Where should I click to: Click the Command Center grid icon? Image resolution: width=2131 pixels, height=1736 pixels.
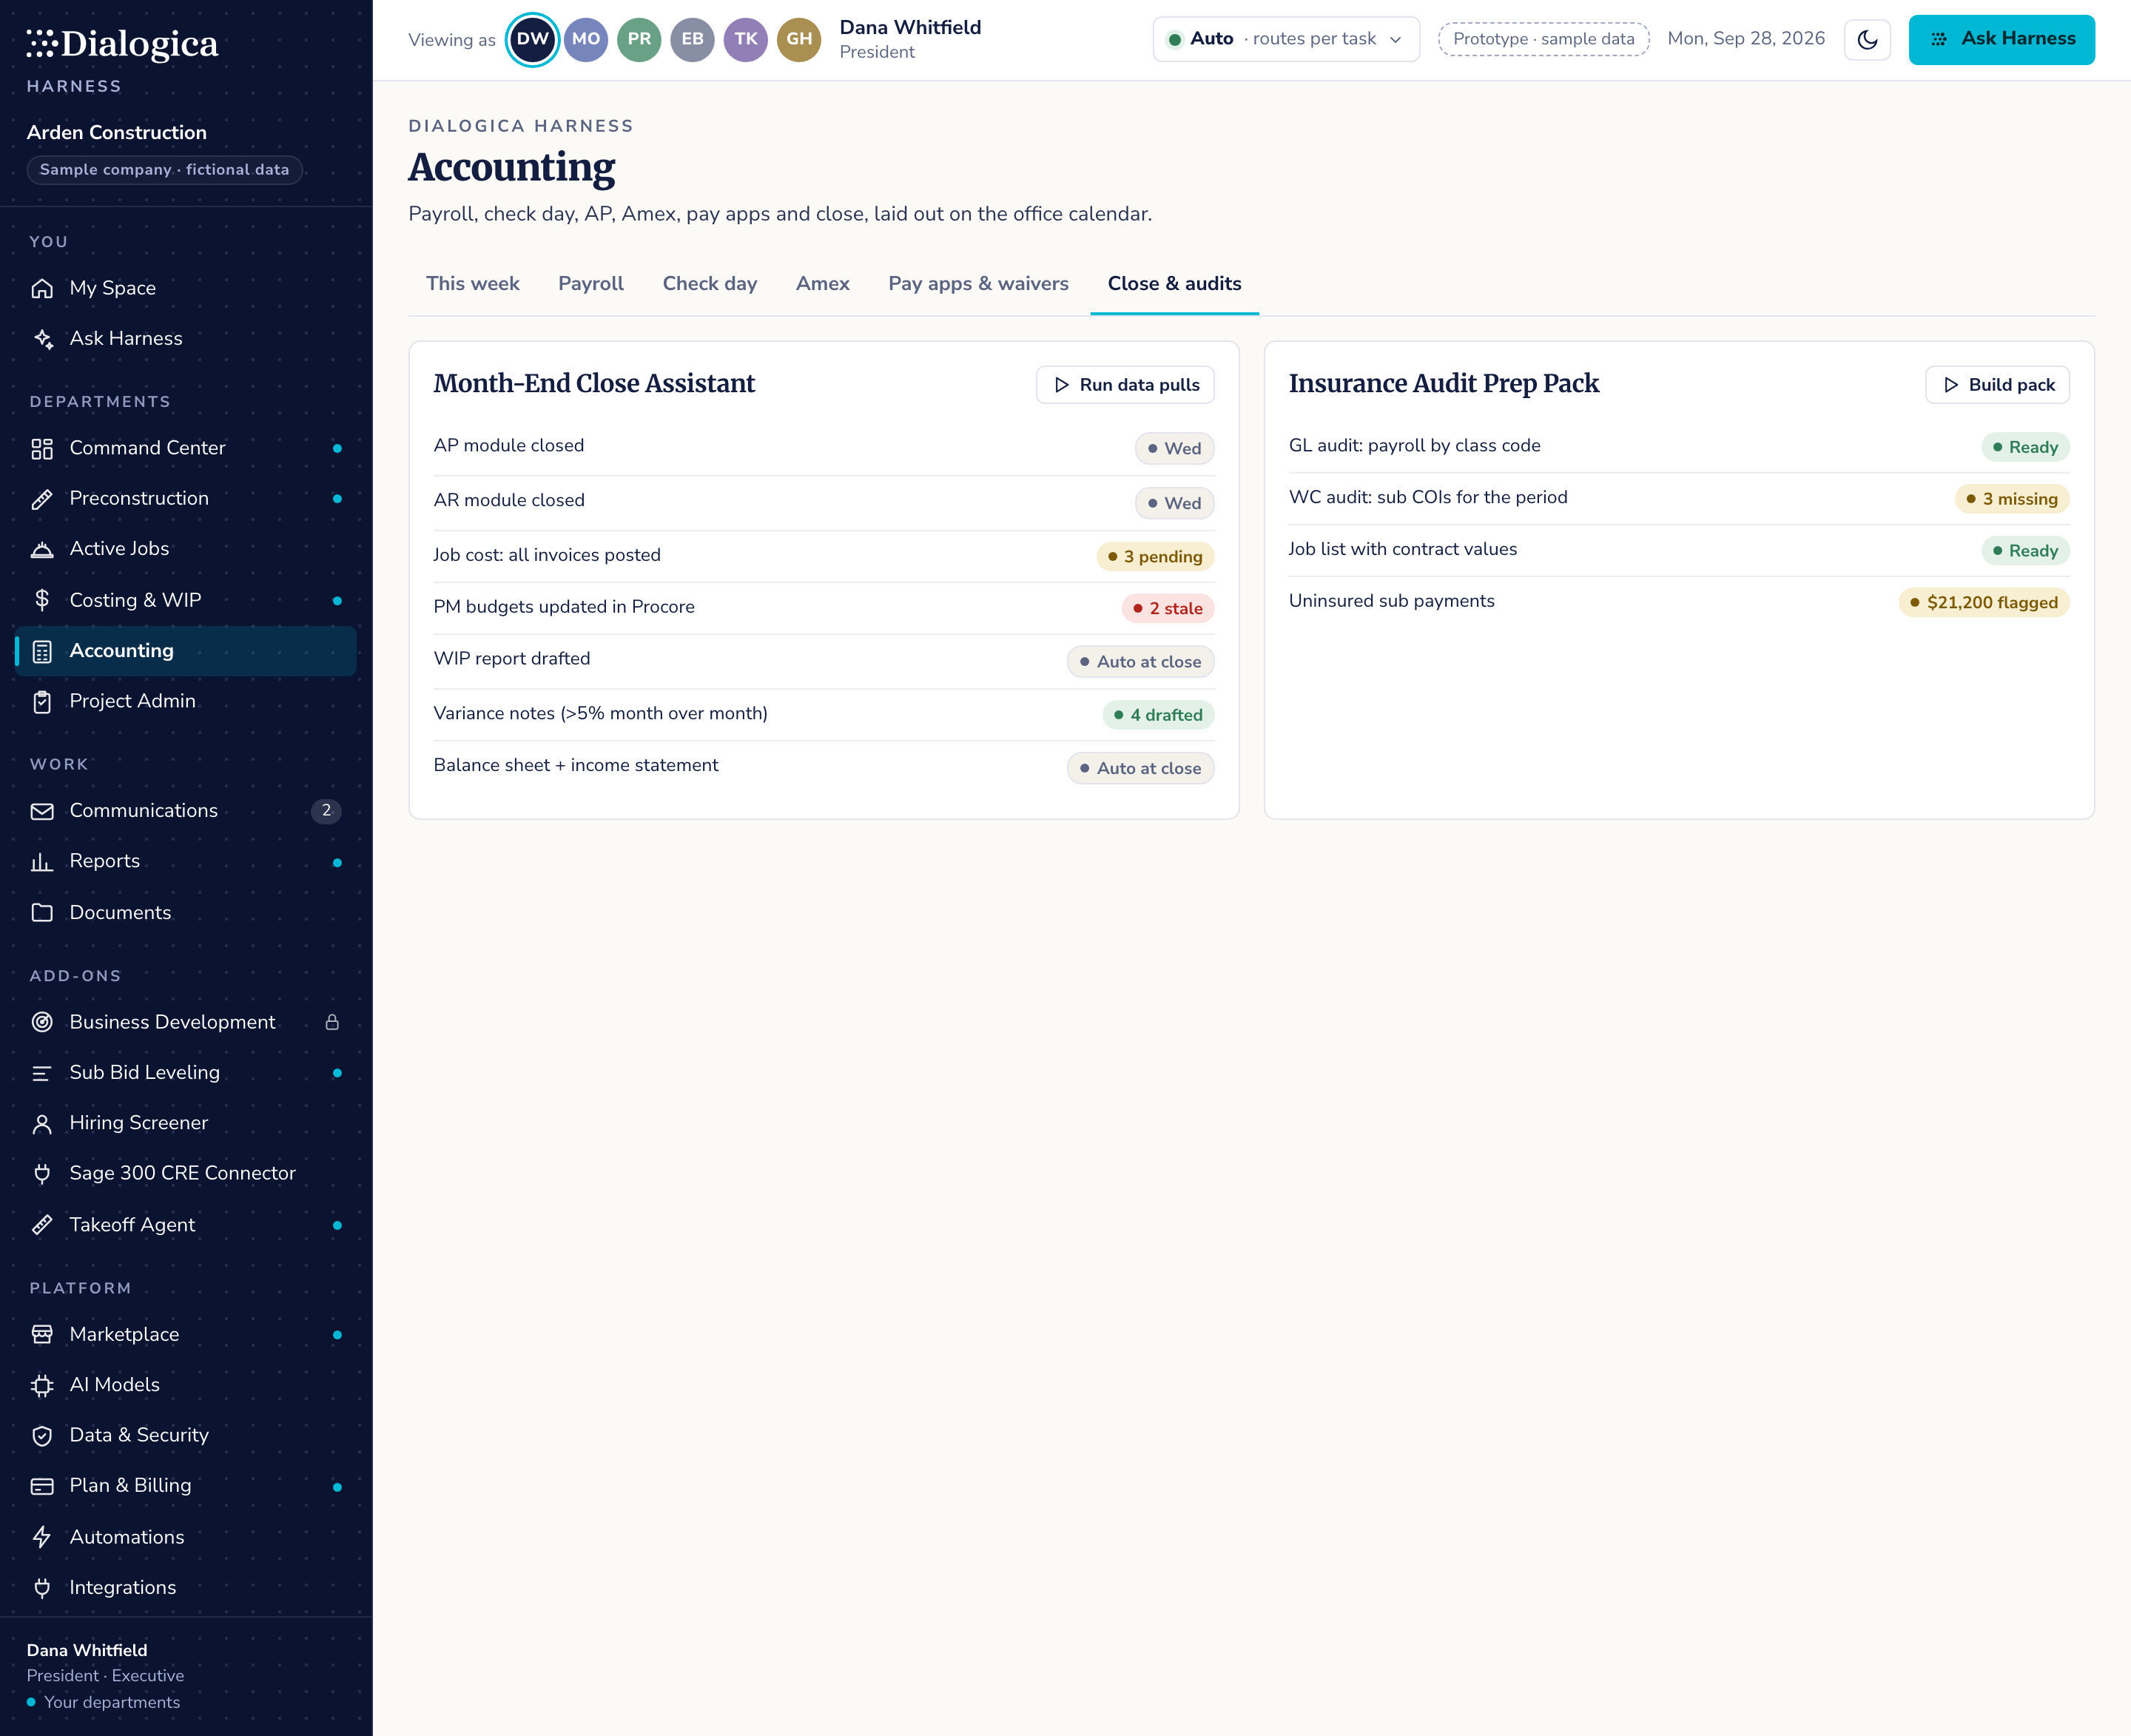(42, 449)
